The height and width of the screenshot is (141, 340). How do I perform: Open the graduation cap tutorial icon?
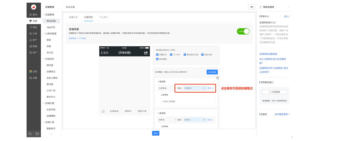pyautogui.click(x=251, y=7)
